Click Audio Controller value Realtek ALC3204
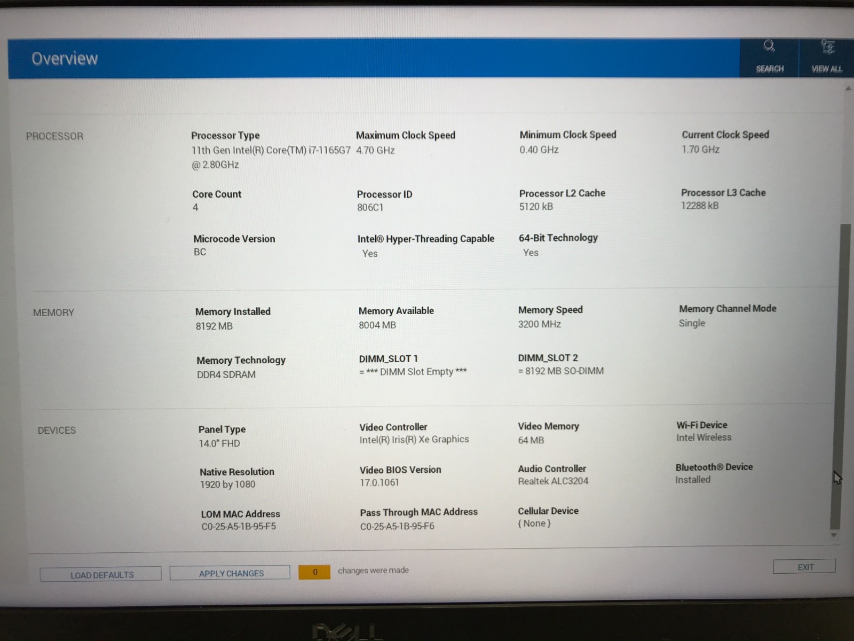Screen dimensions: 854x641 click(x=553, y=481)
